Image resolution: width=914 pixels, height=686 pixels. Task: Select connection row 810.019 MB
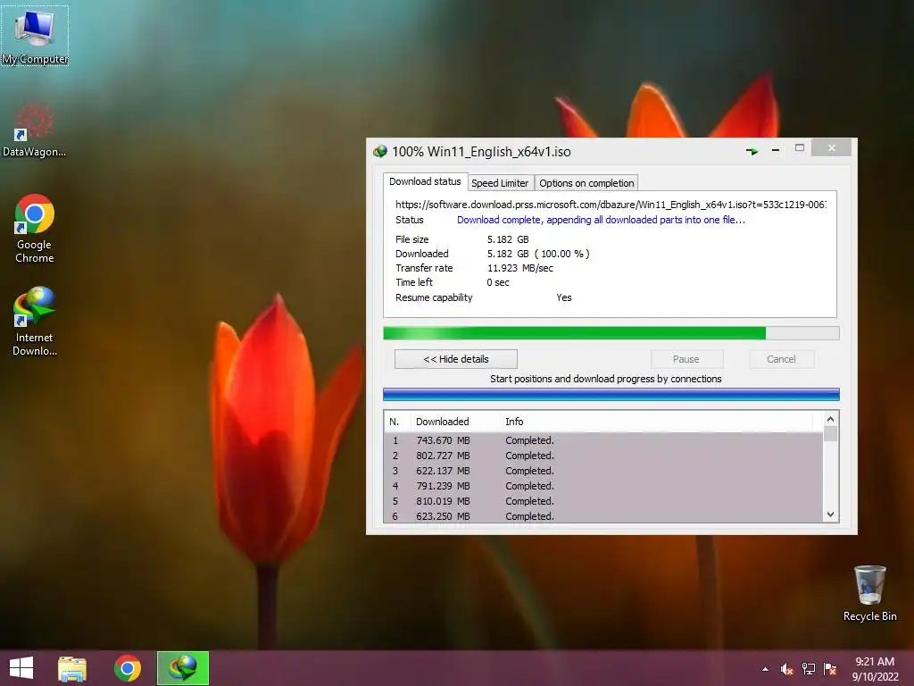coord(604,501)
